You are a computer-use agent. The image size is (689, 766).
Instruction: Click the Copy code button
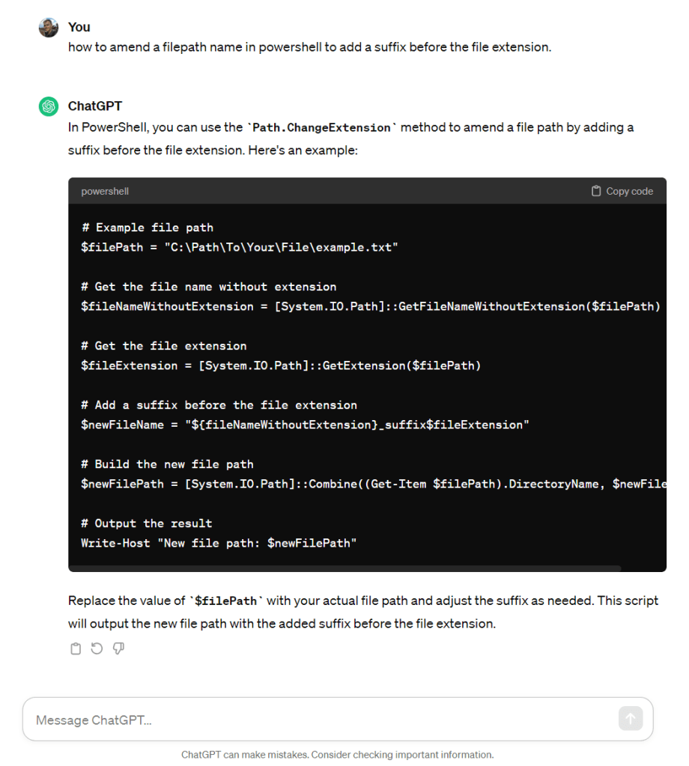pyautogui.click(x=622, y=191)
